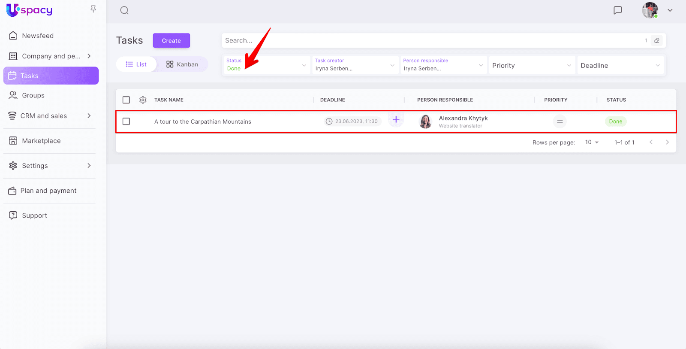The image size is (686, 349).
Task: Open the chat messages icon
Action: (617, 10)
